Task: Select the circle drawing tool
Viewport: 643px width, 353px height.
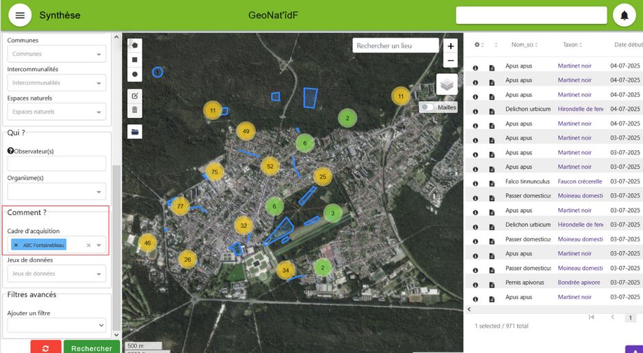Action: click(135, 74)
